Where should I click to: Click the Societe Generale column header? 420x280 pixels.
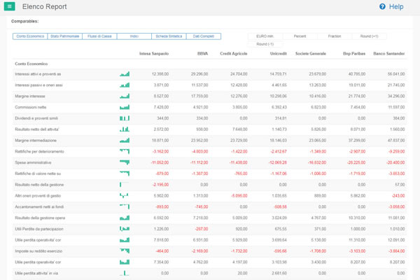tap(311, 54)
